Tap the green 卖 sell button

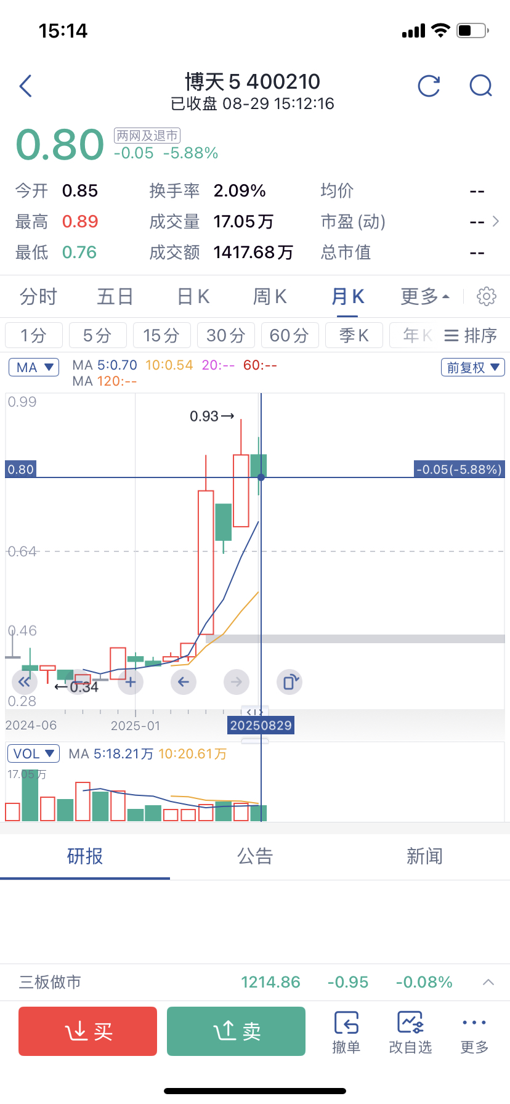[236, 1031]
